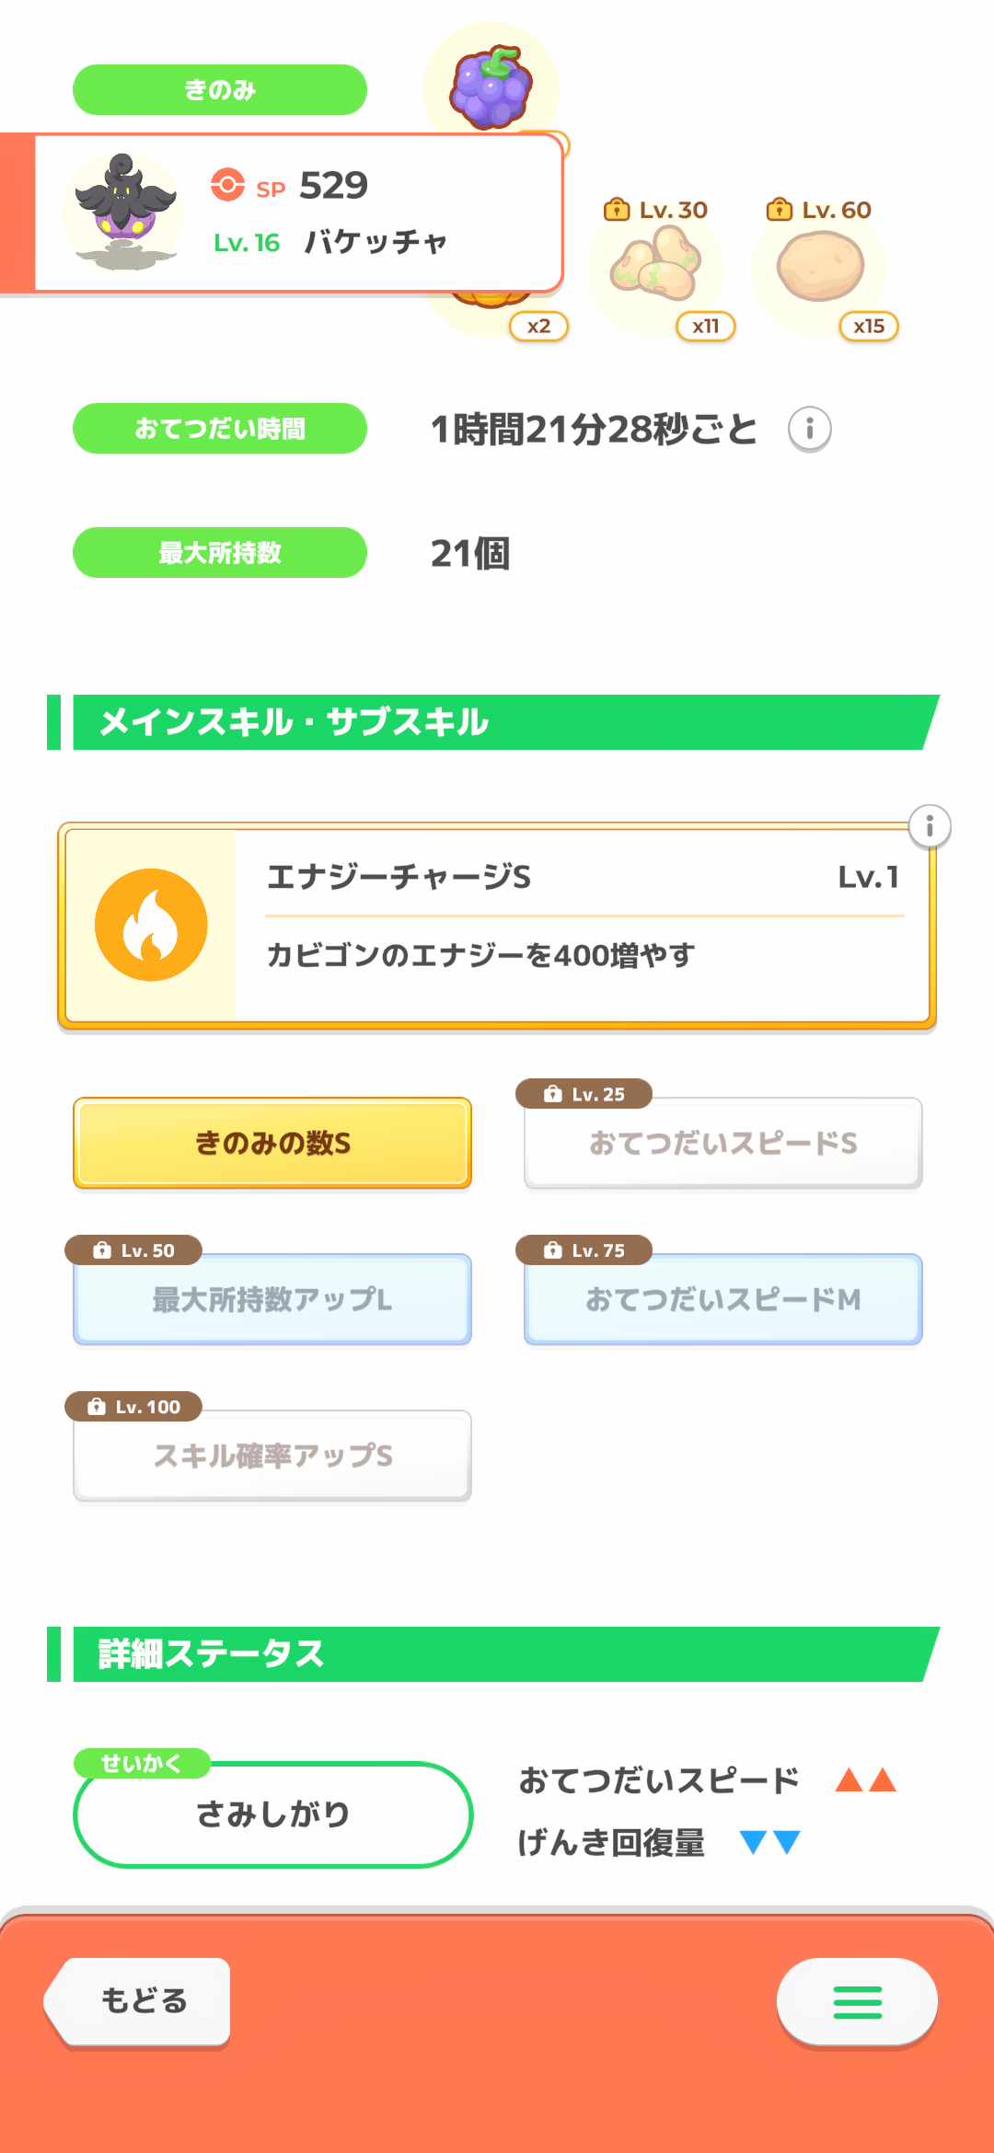Open the green hamburger menu
The width and height of the screenshot is (994, 2153).
click(857, 2002)
